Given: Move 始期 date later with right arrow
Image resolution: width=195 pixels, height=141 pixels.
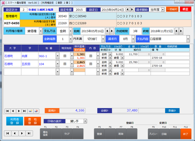Looking at the screenshot, I should coord(112,31).
